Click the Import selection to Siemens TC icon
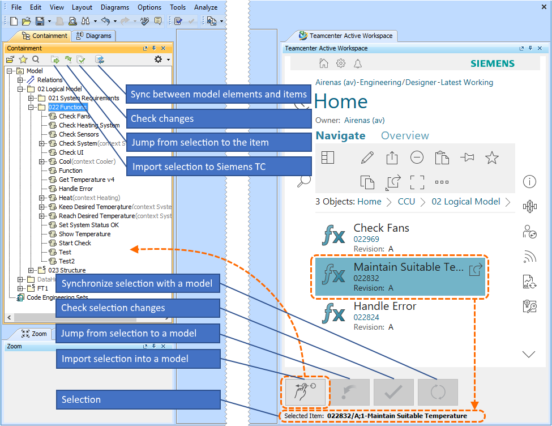552x426 pixels. pyautogui.click(x=54, y=59)
